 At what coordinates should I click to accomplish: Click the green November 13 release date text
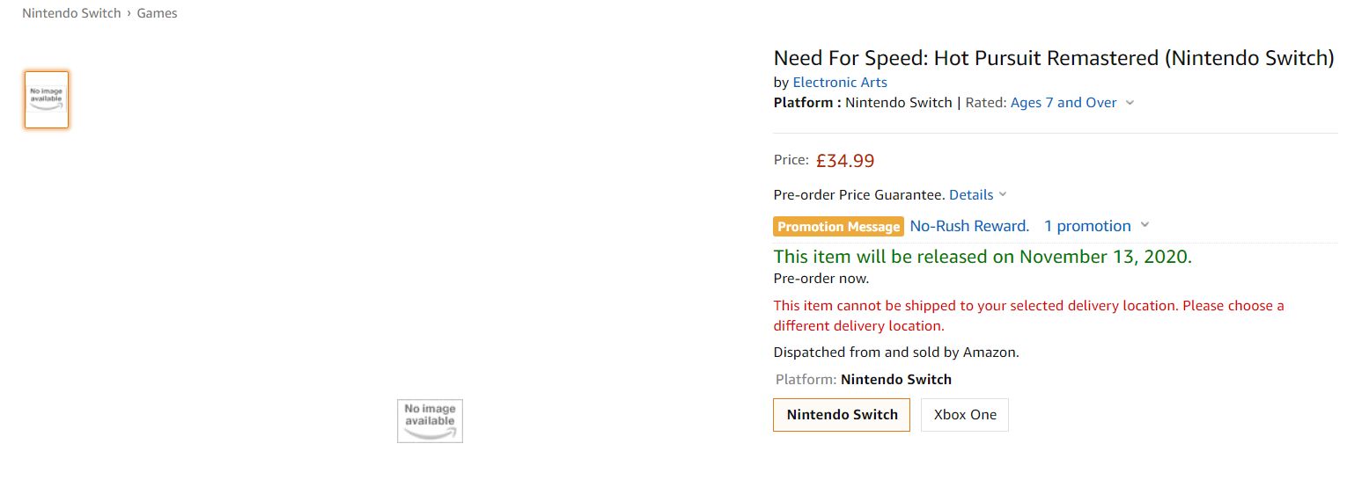(983, 257)
